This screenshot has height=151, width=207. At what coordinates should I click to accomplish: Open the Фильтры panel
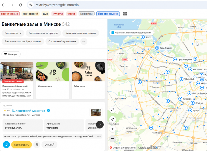[x=11, y=54]
